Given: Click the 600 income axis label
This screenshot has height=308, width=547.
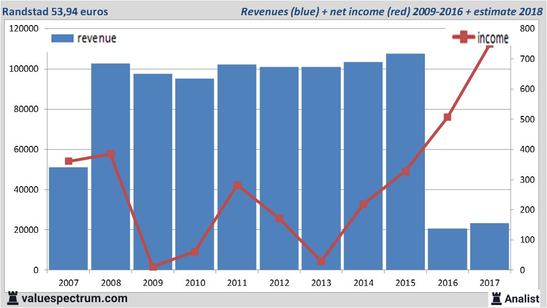Looking at the screenshot, I should tap(527, 89).
